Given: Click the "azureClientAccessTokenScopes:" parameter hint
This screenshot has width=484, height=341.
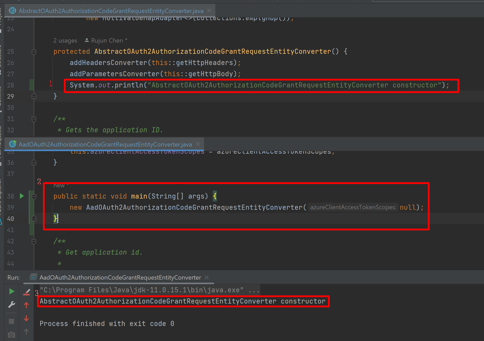Looking at the screenshot, I should [x=353, y=207].
